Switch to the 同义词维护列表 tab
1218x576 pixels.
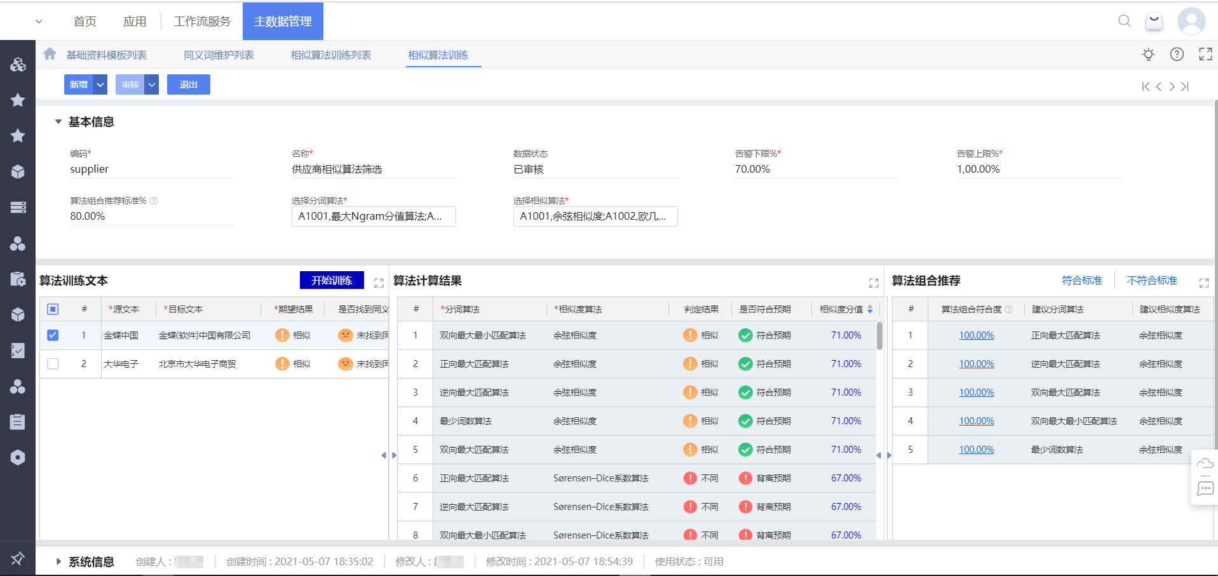pyautogui.click(x=219, y=55)
